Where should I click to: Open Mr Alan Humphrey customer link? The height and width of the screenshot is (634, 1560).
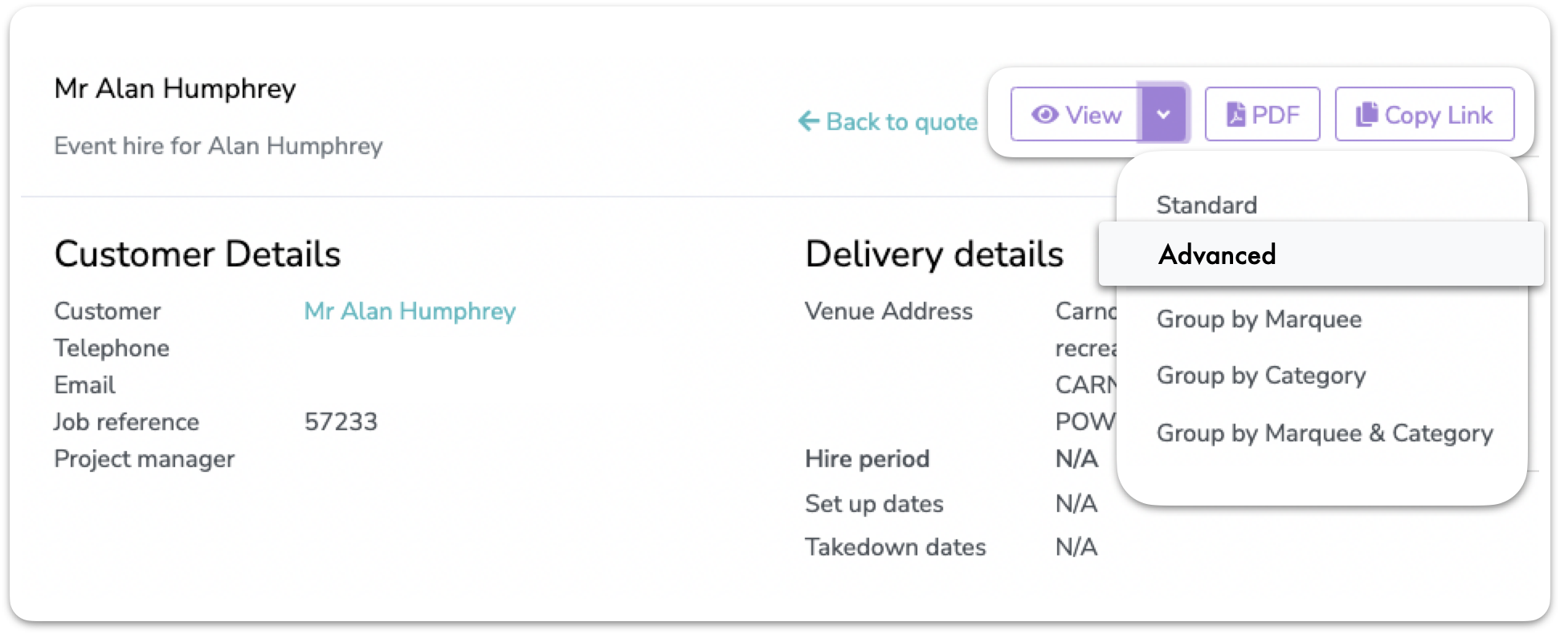pyautogui.click(x=410, y=311)
